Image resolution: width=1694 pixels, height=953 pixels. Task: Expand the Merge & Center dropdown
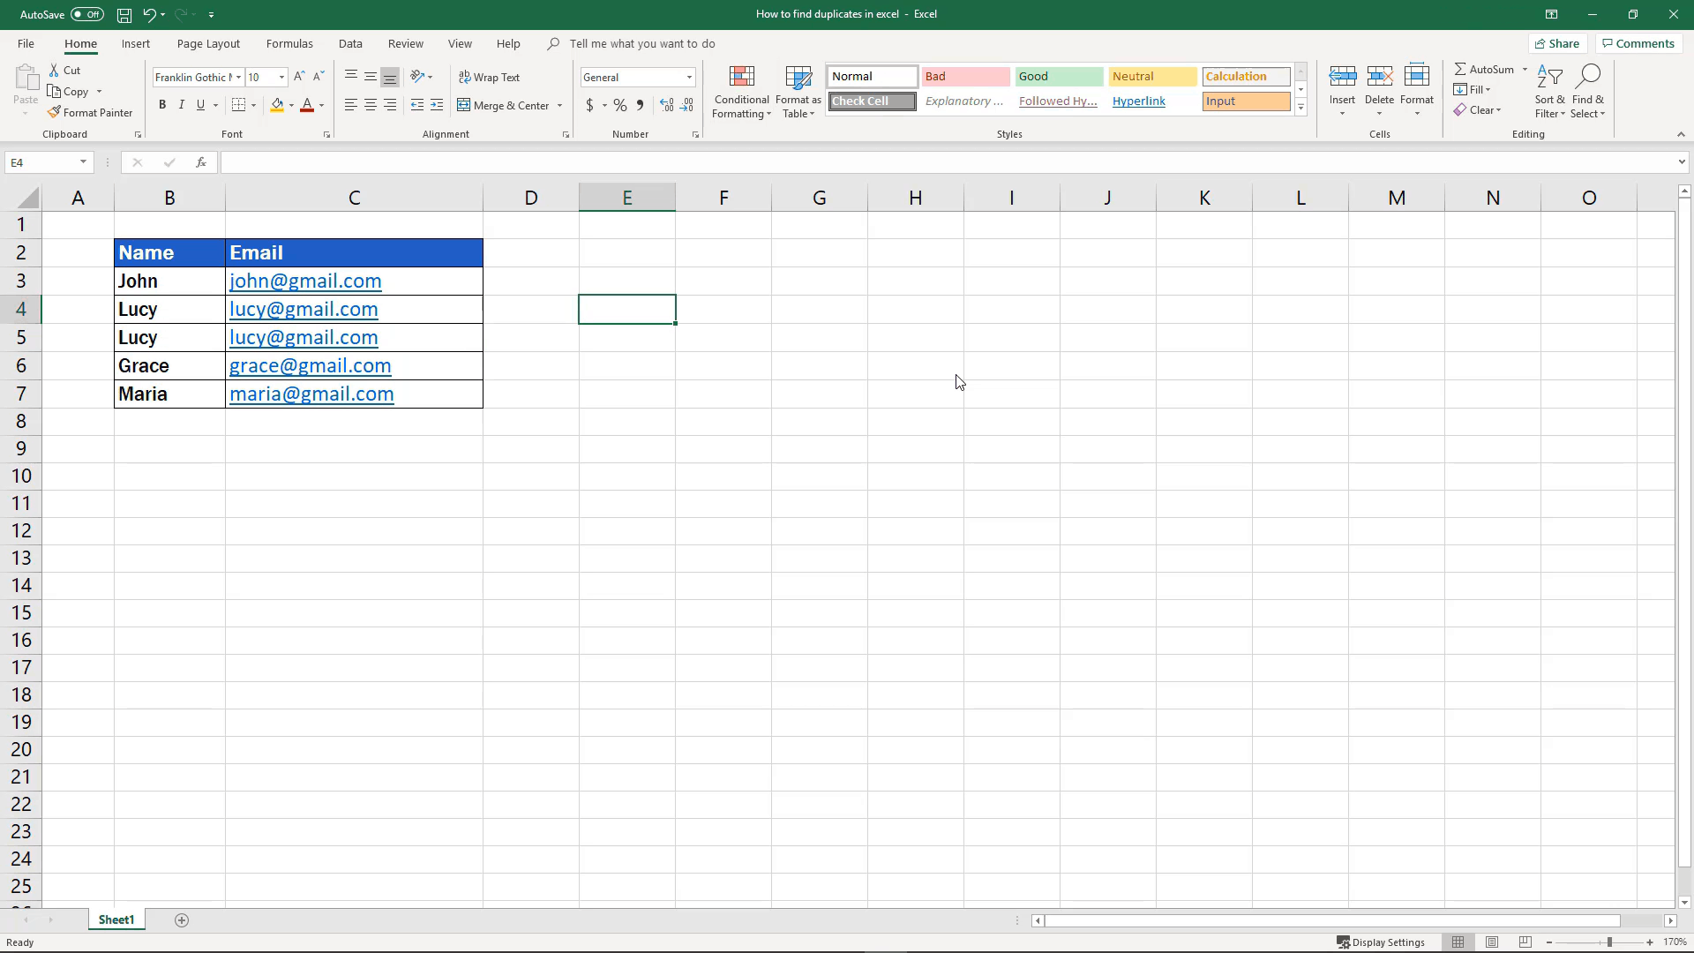coord(560,105)
